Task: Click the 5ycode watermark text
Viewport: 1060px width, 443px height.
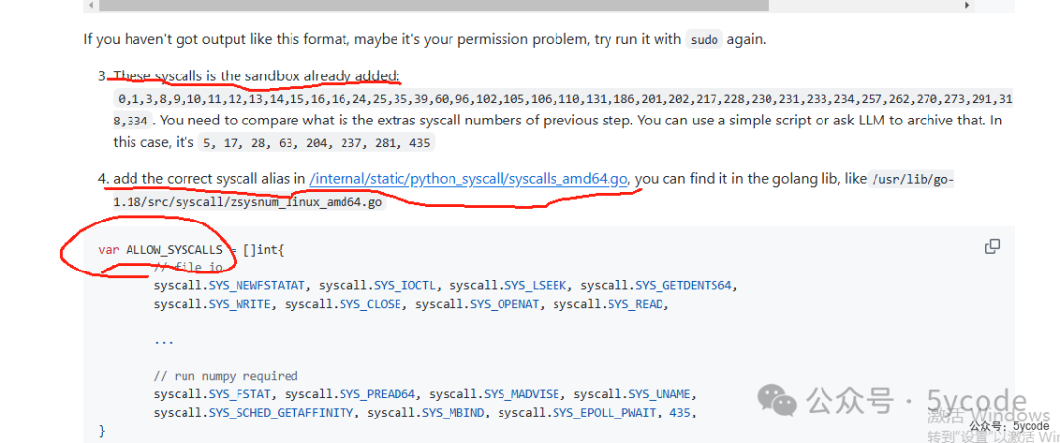Action: [978, 400]
